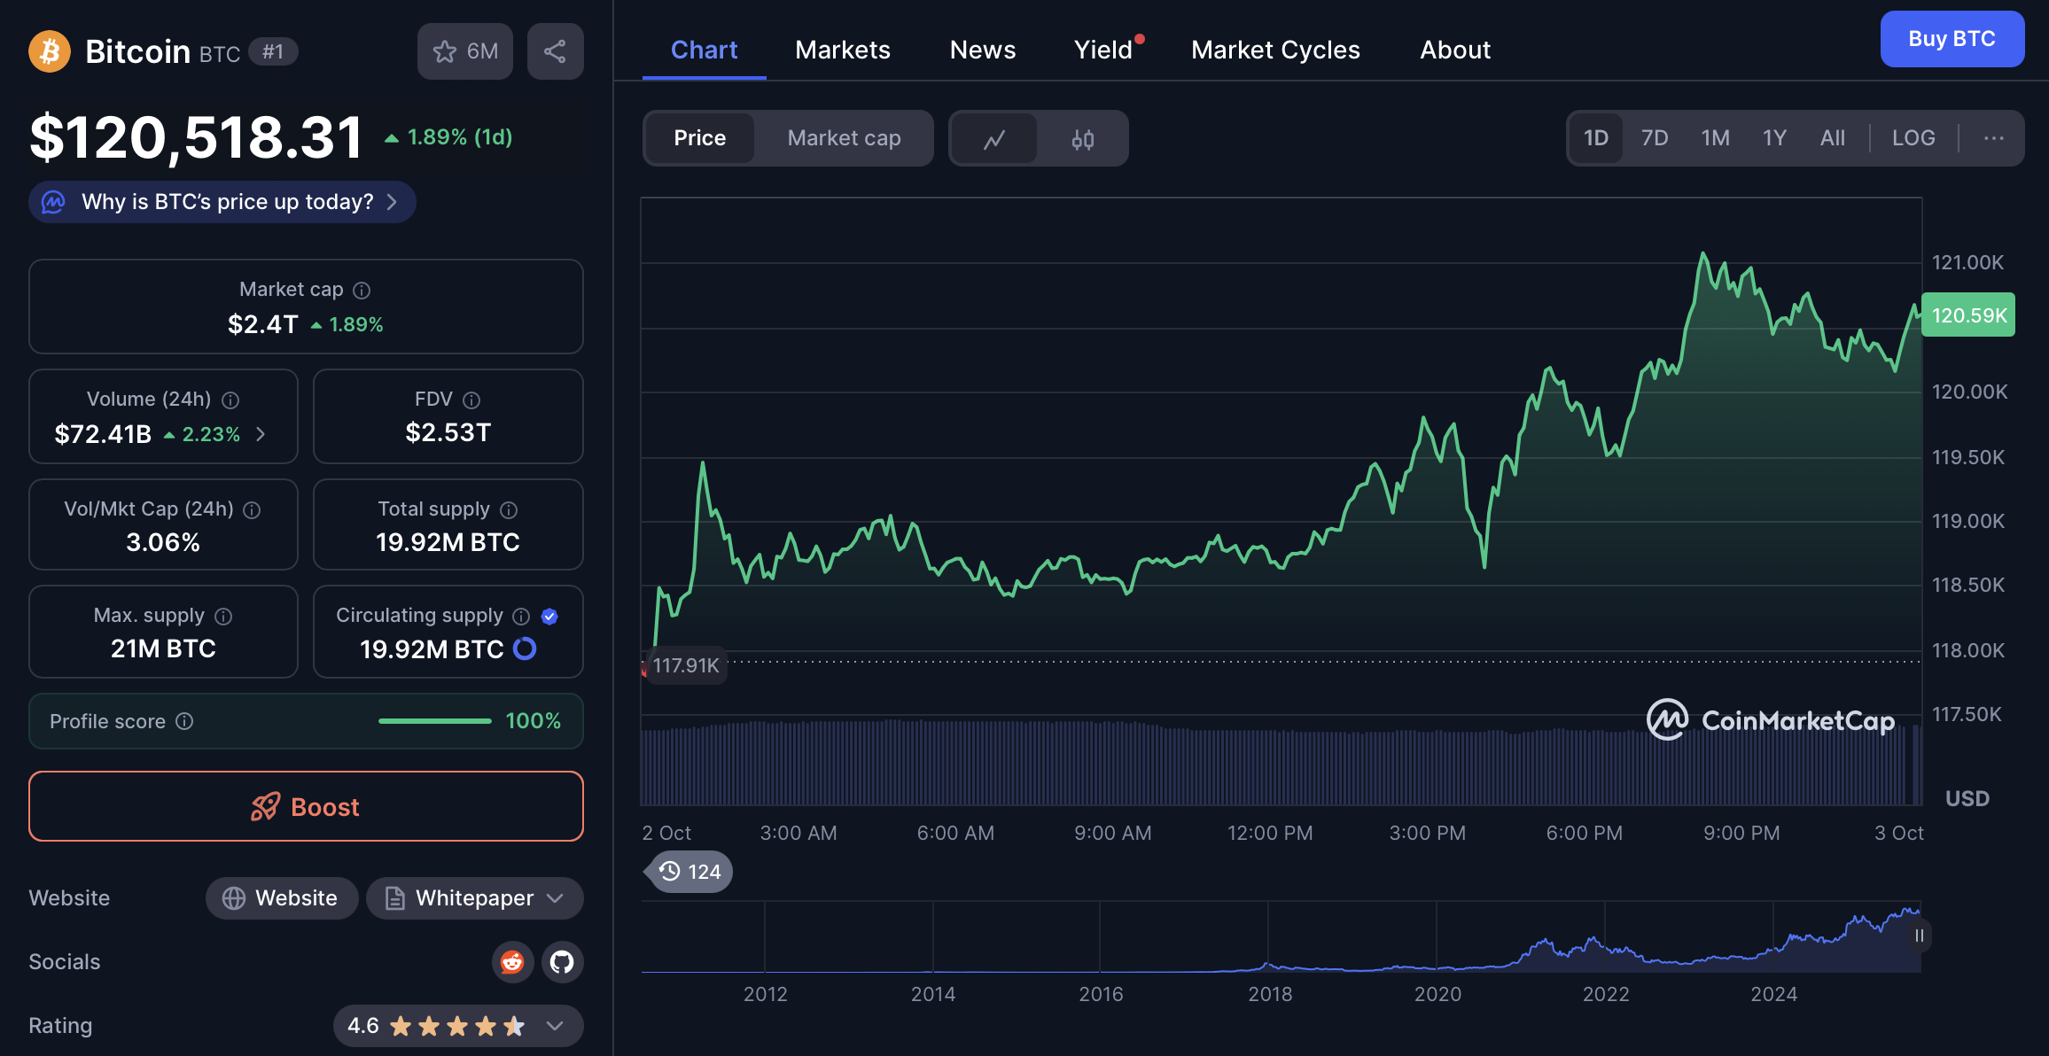Switch to the Market Cycles tab
Viewport: 2049px width, 1056px height.
[1274, 50]
